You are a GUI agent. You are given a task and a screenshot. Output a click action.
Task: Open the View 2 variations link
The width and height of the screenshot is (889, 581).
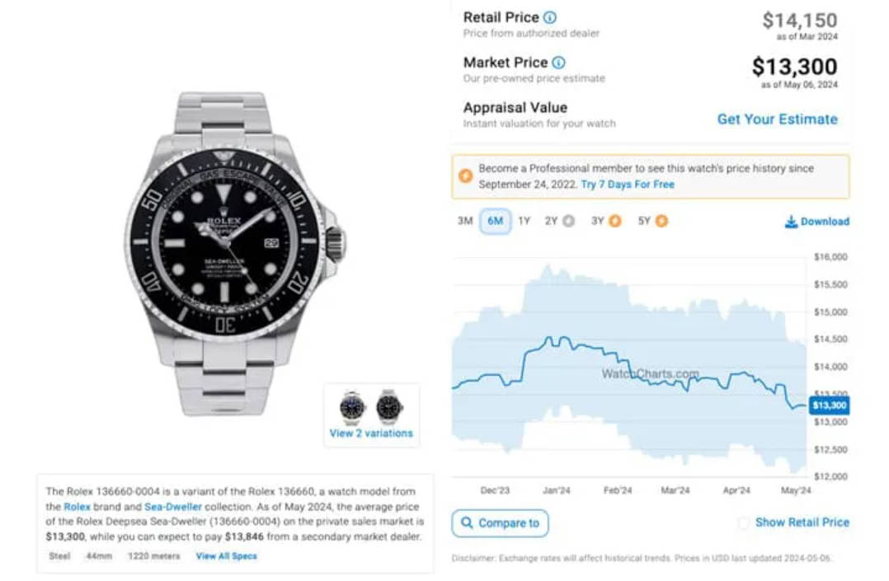371,433
